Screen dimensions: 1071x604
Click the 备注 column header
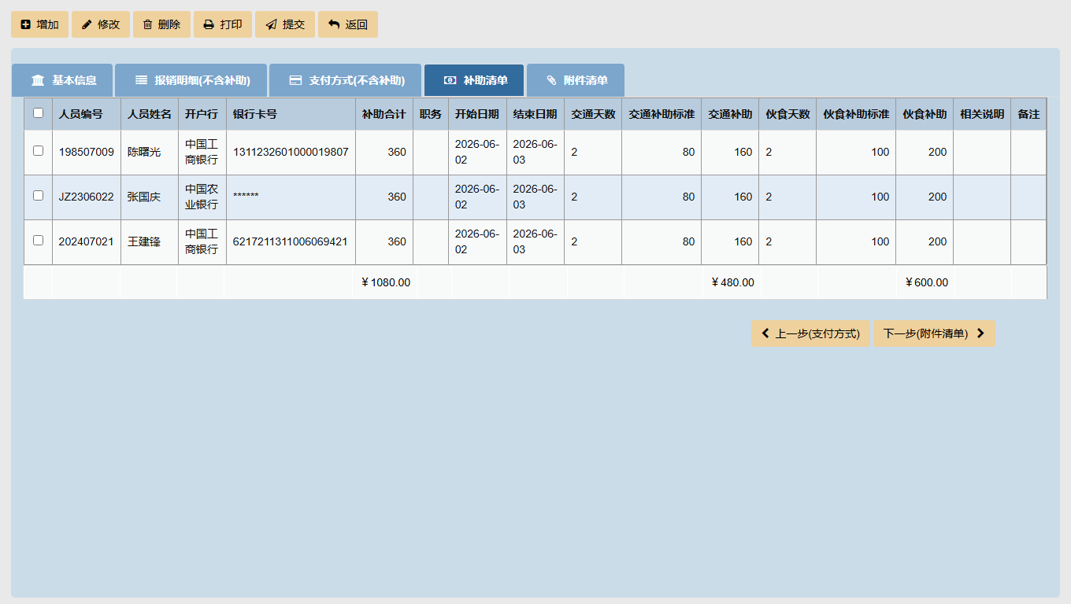pos(1028,114)
